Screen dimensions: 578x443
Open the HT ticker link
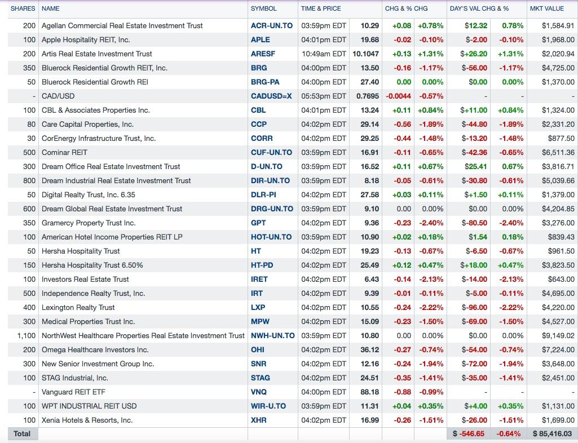(x=256, y=251)
